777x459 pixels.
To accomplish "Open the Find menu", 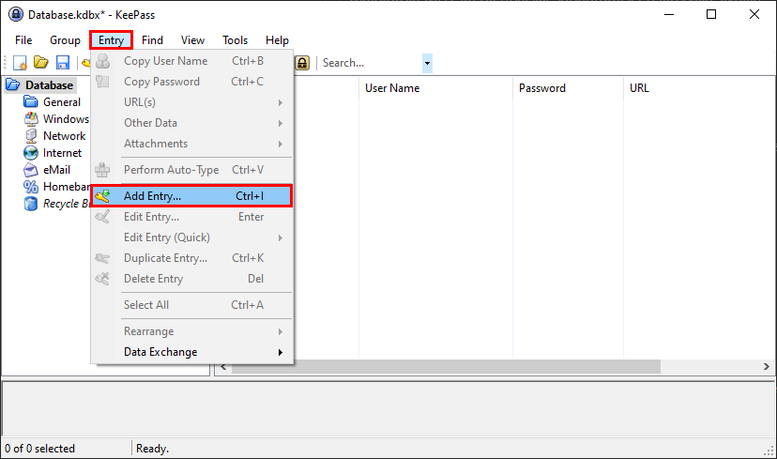I will point(152,40).
